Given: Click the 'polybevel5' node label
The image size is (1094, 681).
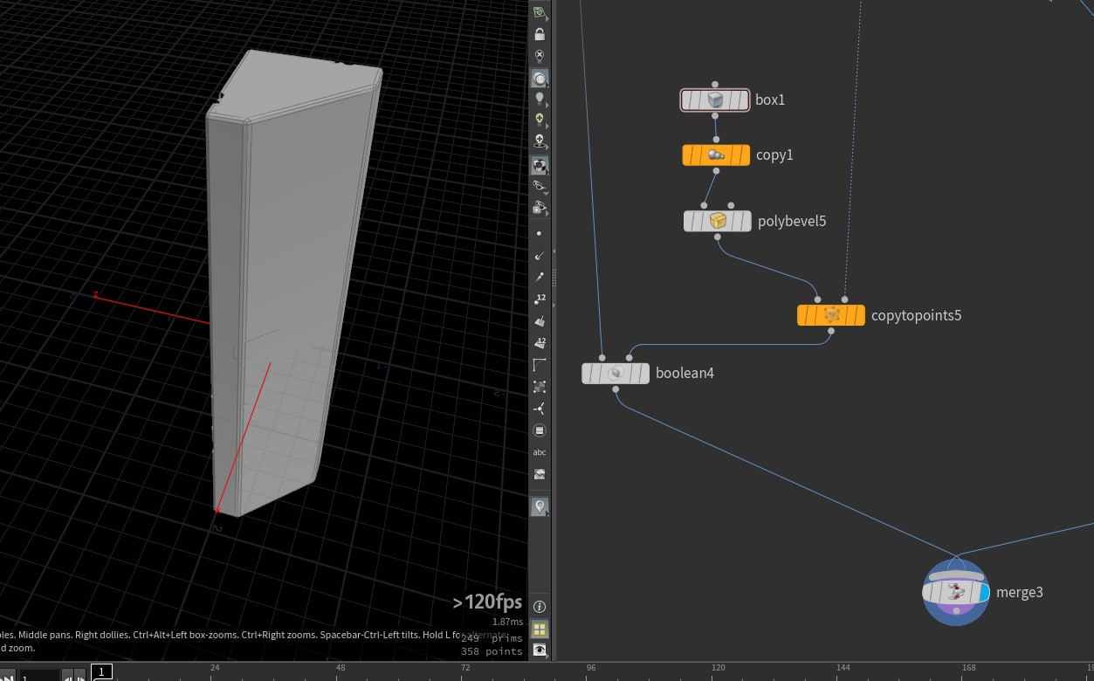Looking at the screenshot, I should (792, 221).
